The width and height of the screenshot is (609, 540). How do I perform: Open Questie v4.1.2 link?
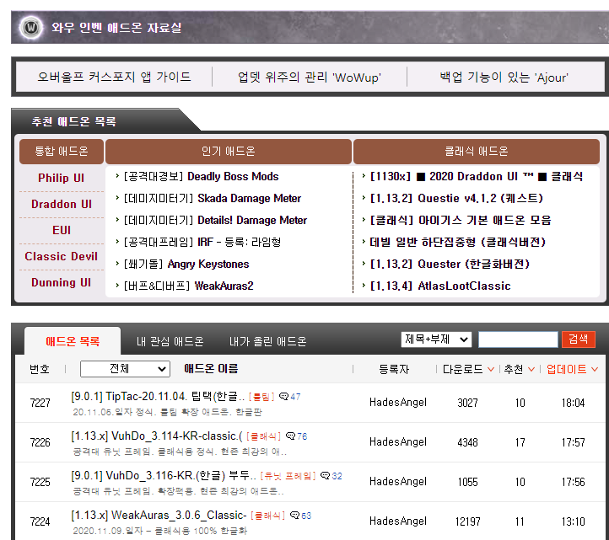456,198
